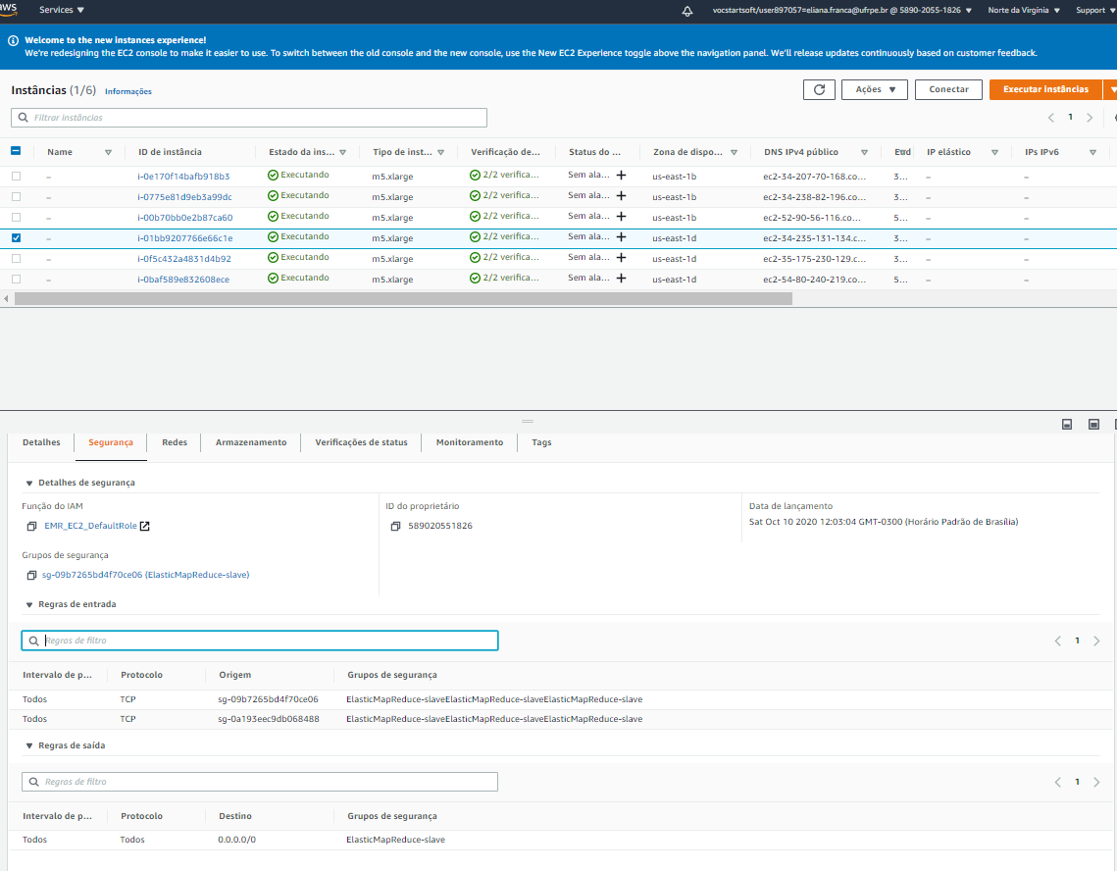Check the box for instance i-0e170f14bafb918b3

tap(16, 176)
